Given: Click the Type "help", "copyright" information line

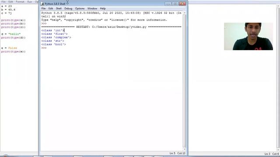Looking at the screenshot, I should coord(104,20).
